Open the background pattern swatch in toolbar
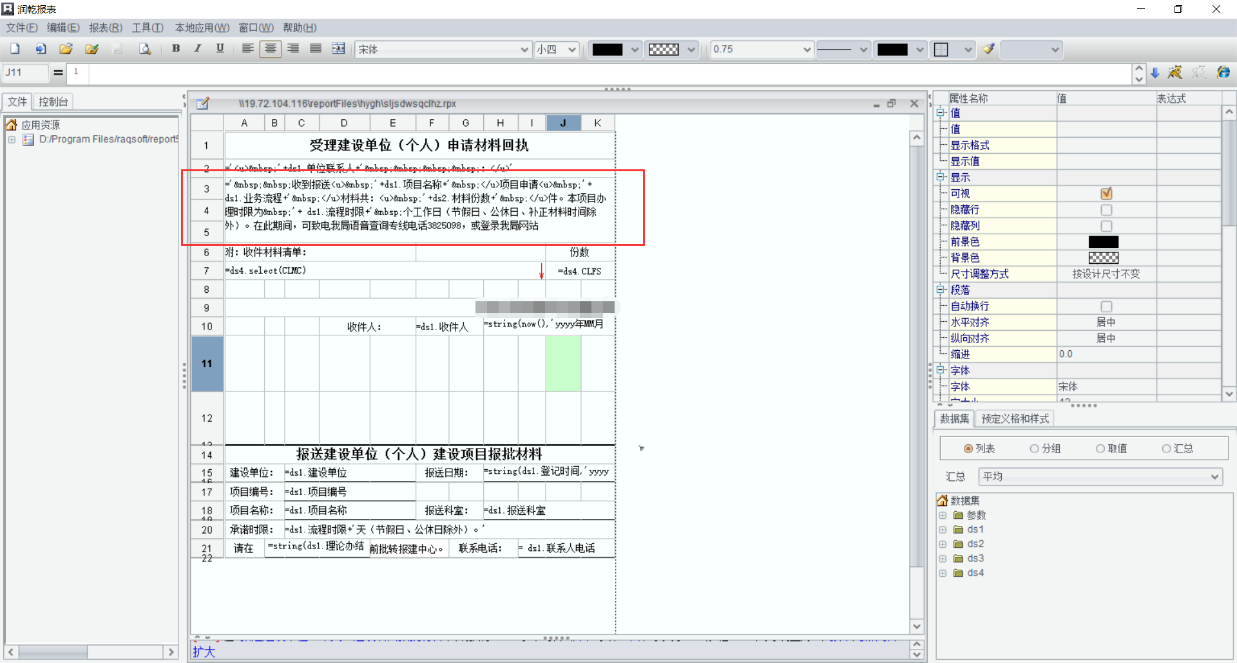1237x663 pixels. (673, 50)
